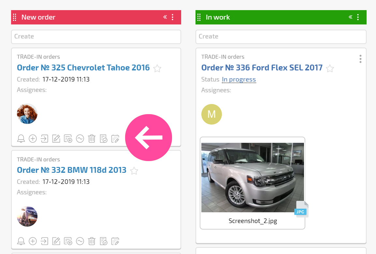This screenshot has width=376, height=254.
Task: Star Order 332 BMW 118d as favorite
Action: click(134, 171)
